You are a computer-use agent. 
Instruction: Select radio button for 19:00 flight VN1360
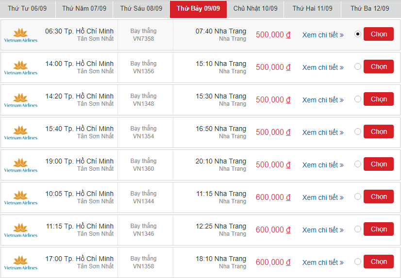[357, 164]
